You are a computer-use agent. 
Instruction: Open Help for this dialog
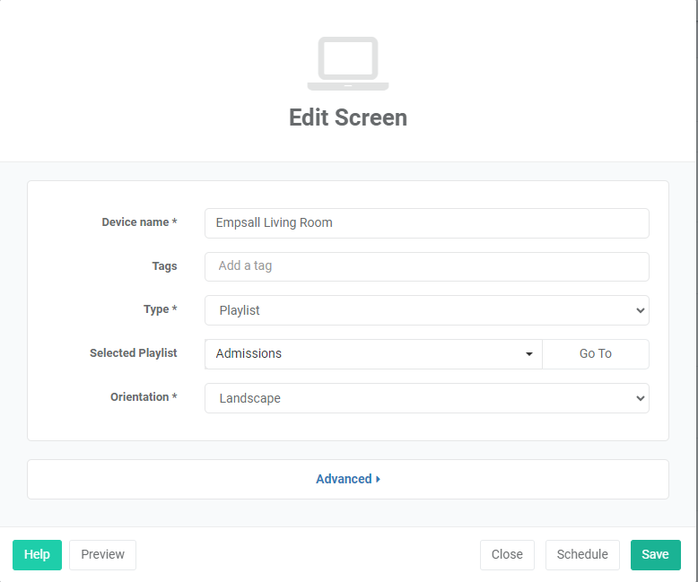tap(37, 554)
